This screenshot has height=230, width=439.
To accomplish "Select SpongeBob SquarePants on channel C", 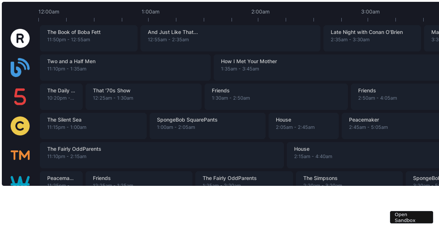I will pos(207,126).
